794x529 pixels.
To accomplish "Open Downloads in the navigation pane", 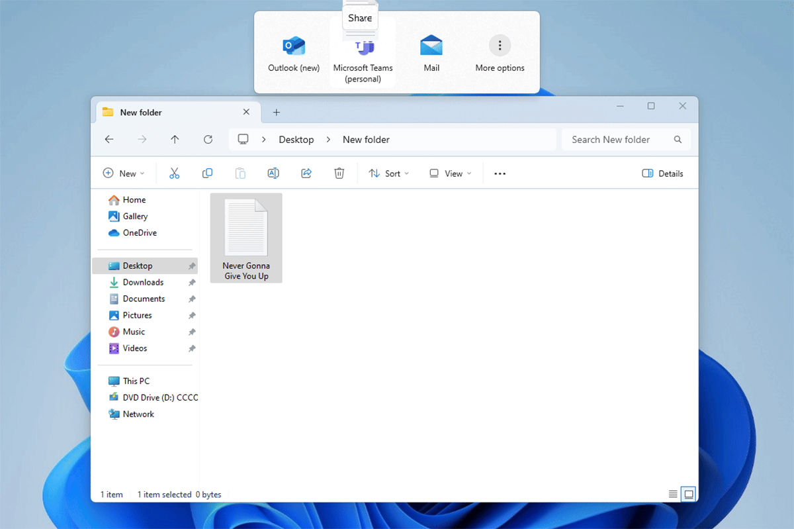I will [143, 282].
